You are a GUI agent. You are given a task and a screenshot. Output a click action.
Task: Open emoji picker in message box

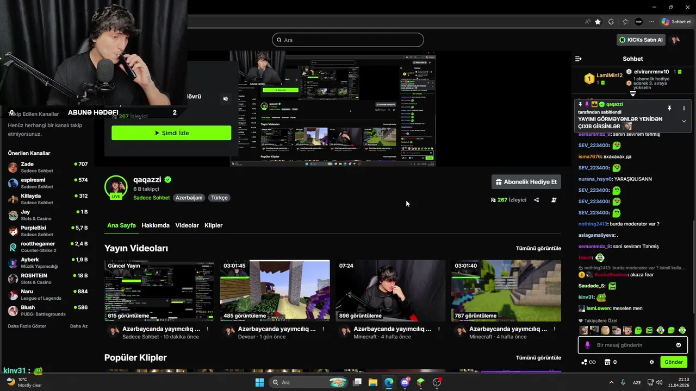tap(678, 345)
